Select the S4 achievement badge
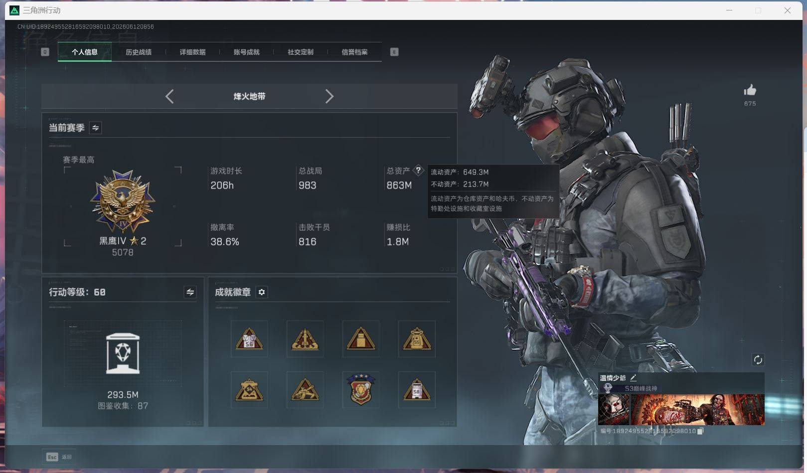Screen dimensions: 807x473 click(249, 390)
